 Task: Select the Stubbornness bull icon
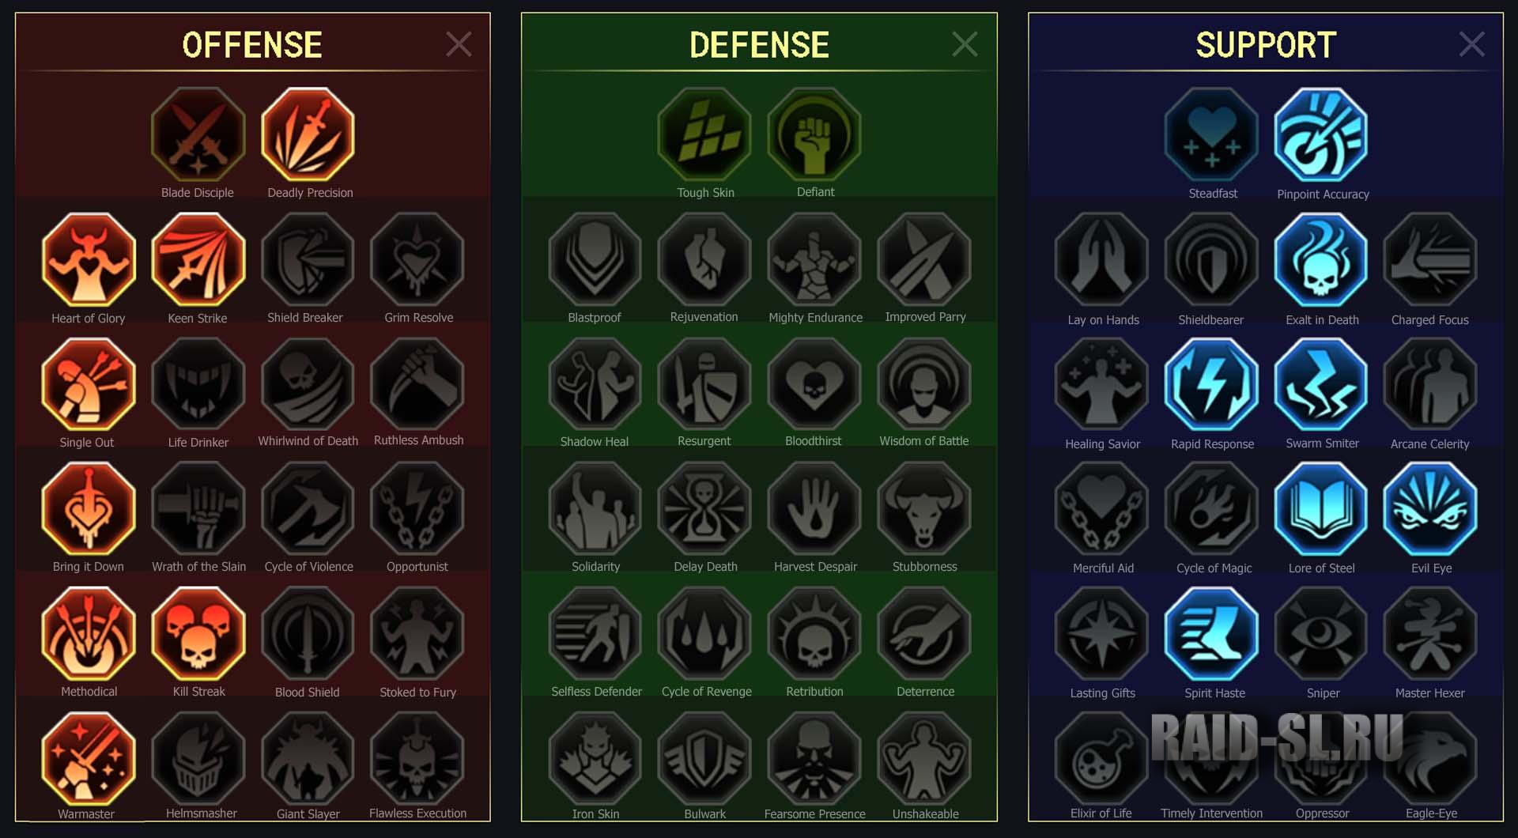pos(924,509)
